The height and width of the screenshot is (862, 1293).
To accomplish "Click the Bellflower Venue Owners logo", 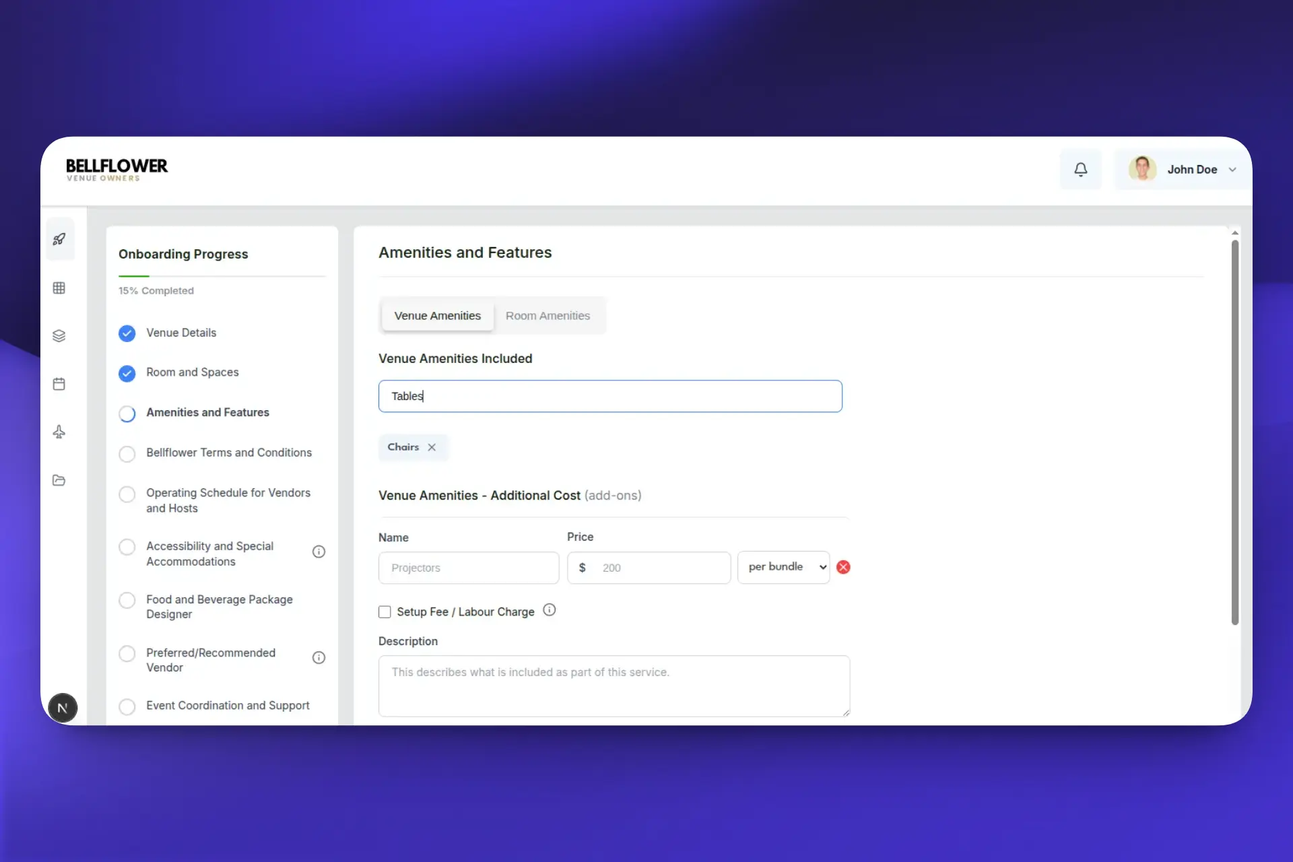I will (x=117, y=170).
